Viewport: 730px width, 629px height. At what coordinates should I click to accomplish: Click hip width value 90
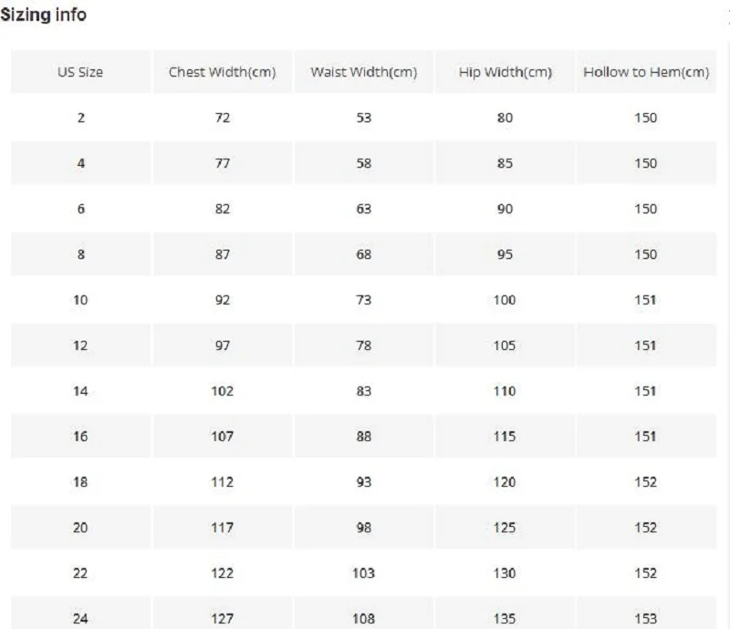(x=506, y=209)
